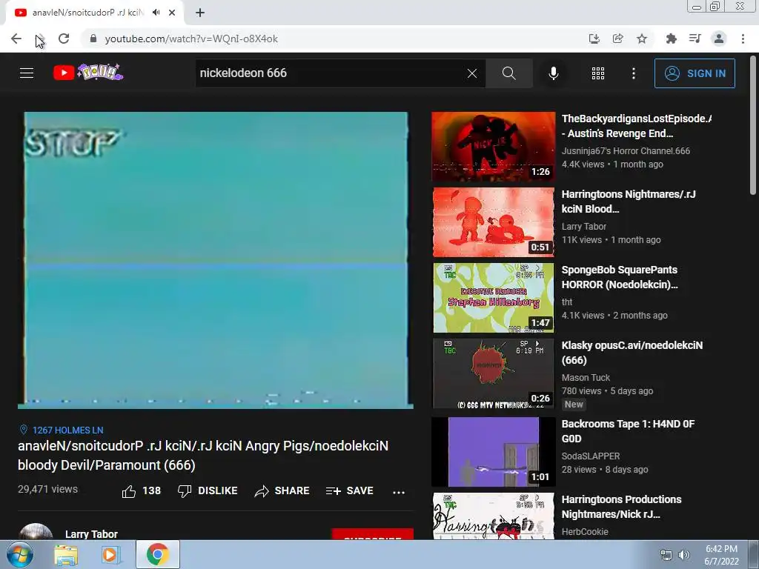Reload the YouTube page
759x569 pixels.
coord(64,39)
